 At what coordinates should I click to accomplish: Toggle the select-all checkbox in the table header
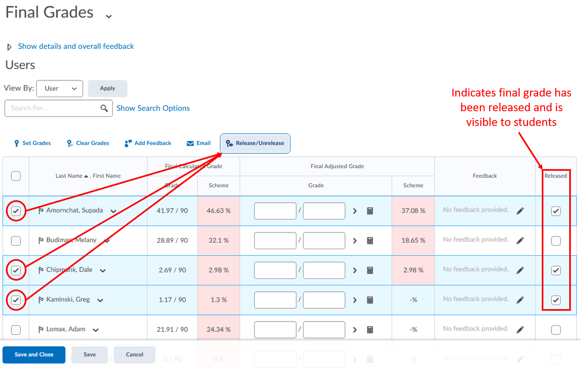pyautogui.click(x=16, y=176)
